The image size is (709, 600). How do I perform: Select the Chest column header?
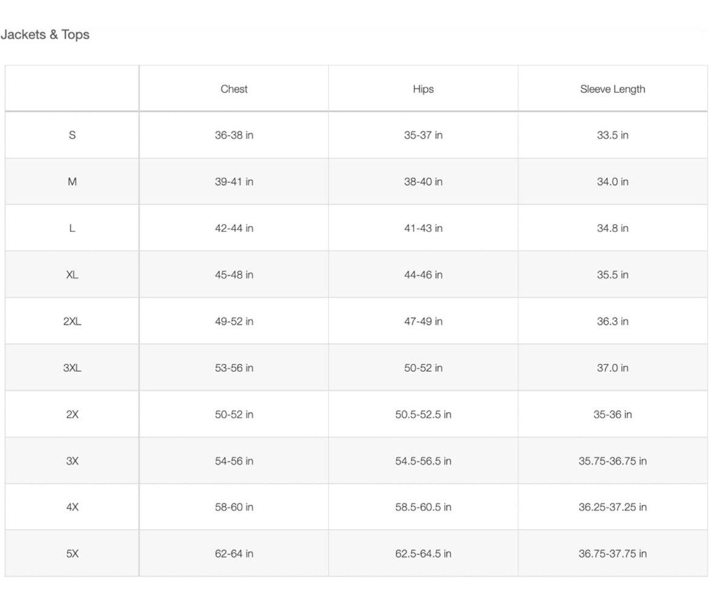click(234, 89)
